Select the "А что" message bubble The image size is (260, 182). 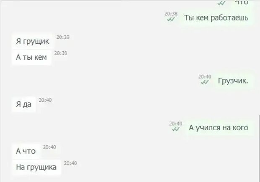[x=26, y=151]
